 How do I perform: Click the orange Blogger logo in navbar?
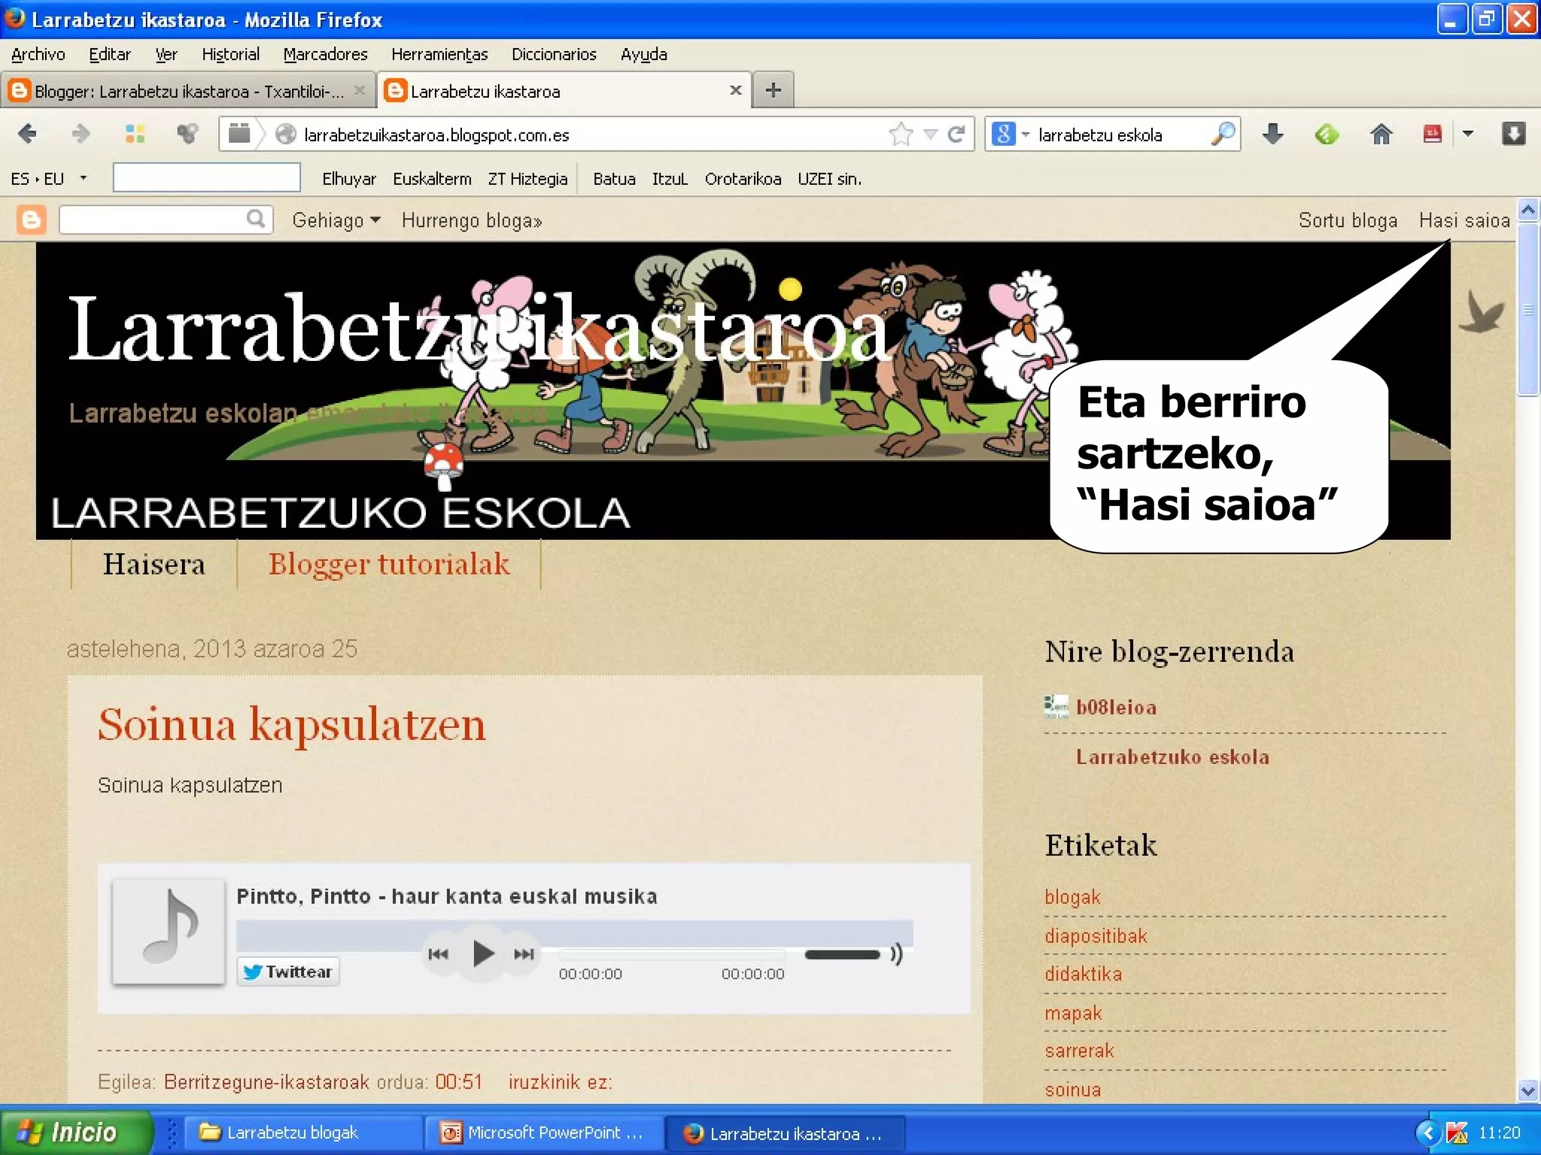(31, 220)
